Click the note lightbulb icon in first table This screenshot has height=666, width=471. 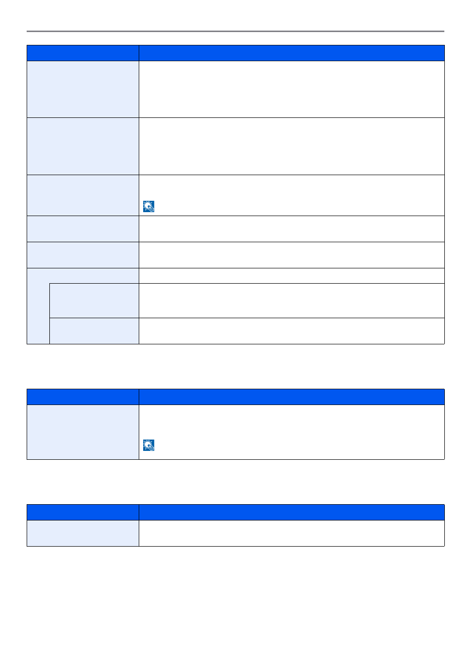point(149,206)
